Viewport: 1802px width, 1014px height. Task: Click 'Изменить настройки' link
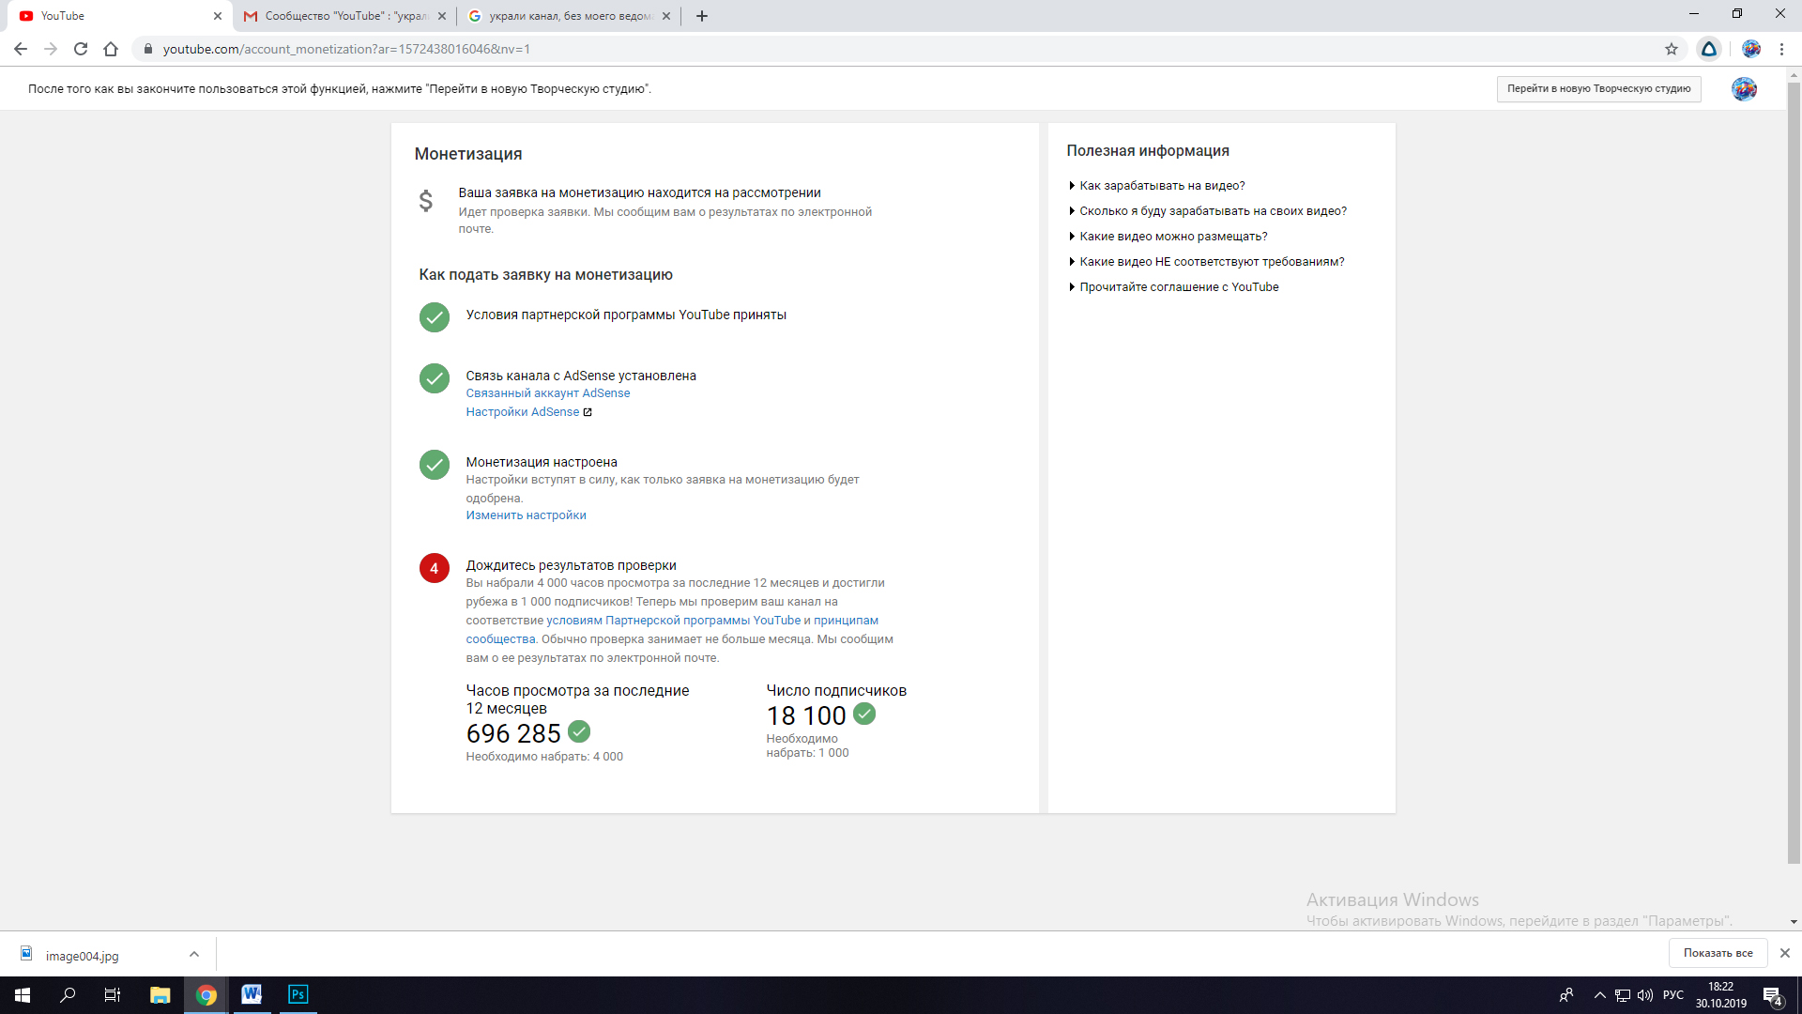point(526,515)
